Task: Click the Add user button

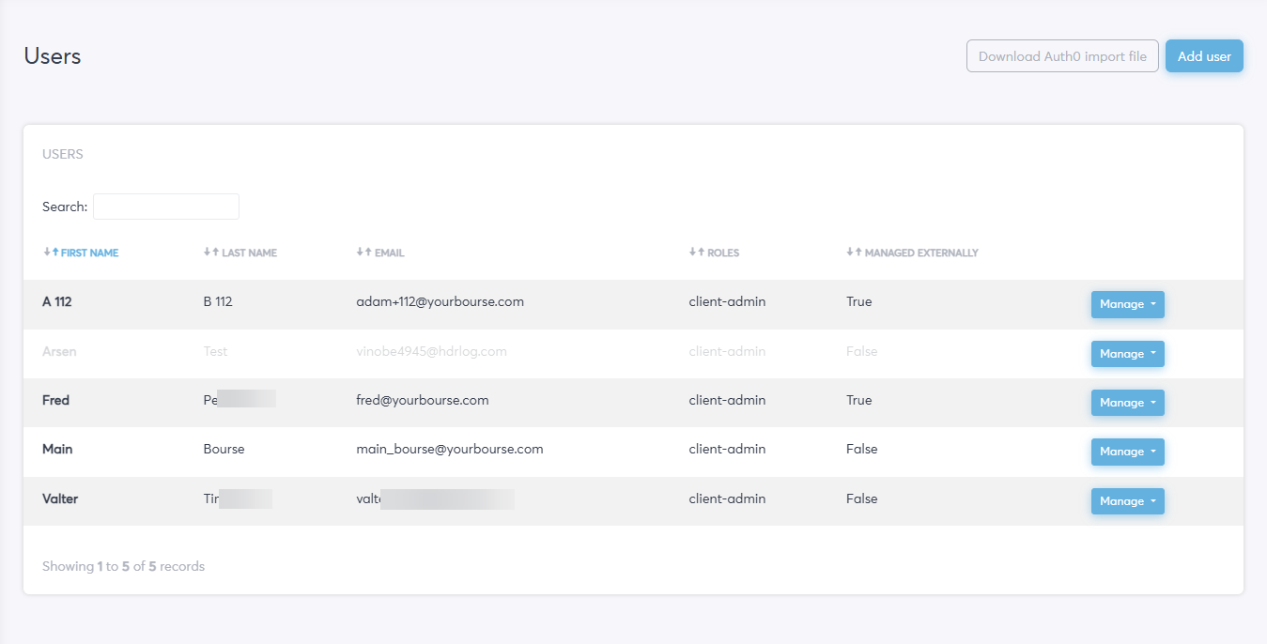Action: point(1204,56)
